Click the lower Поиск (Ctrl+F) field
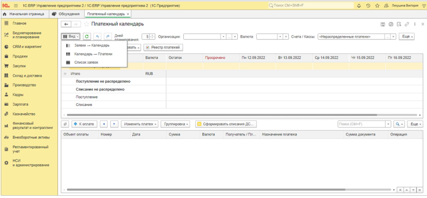 tap(362, 124)
